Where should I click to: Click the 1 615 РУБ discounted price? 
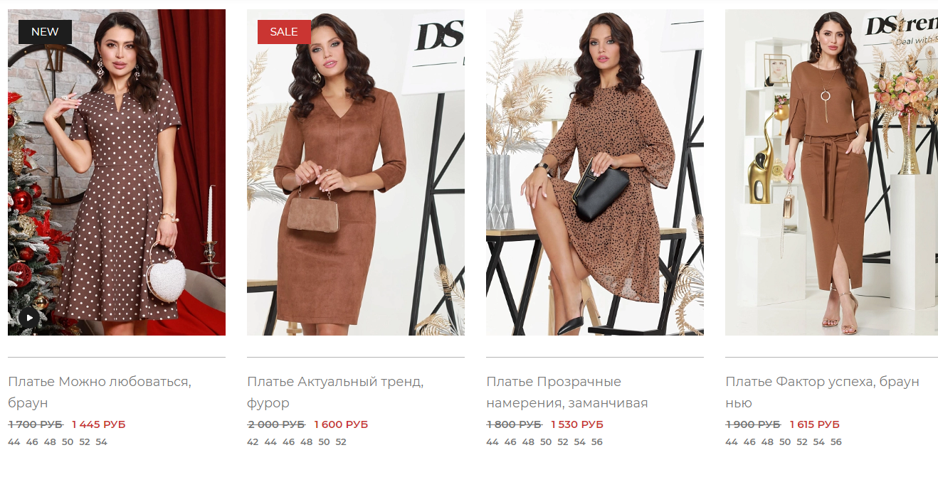tap(815, 424)
